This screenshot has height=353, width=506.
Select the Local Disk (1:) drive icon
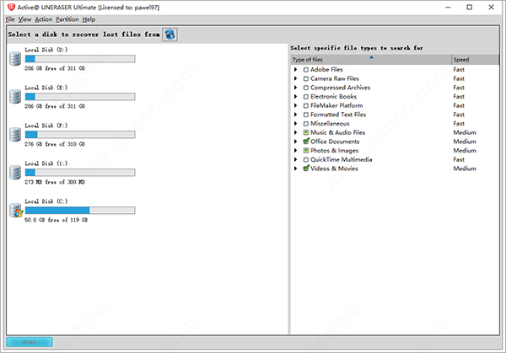pyautogui.click(x=15, y=173)
